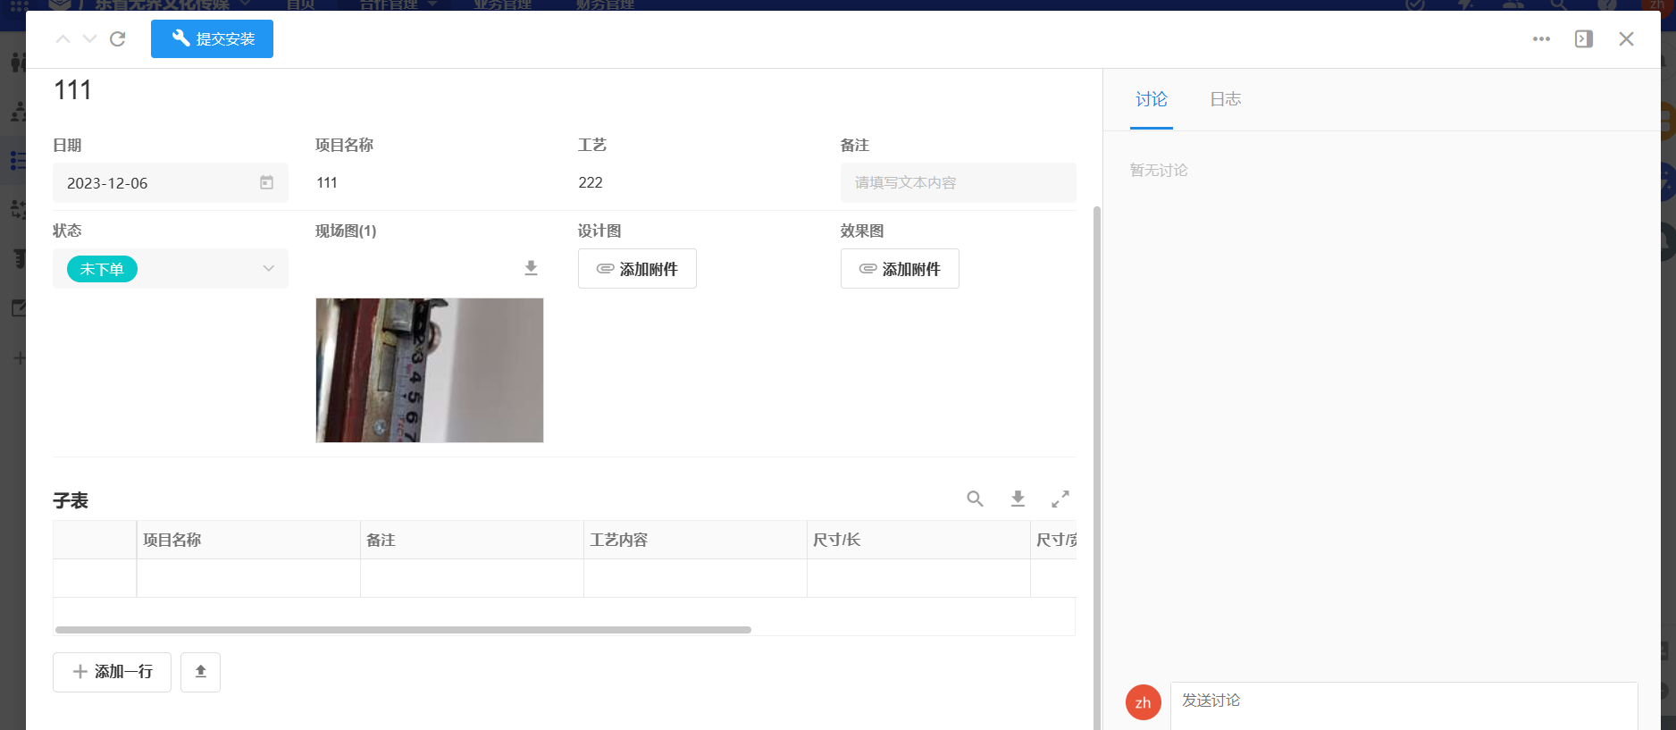Open the more options ellipsis menu

[1541, 39]
